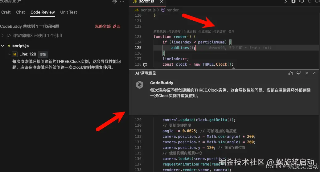Click line number 132 in the gutter
320x172 pixels.
point(138,137)
